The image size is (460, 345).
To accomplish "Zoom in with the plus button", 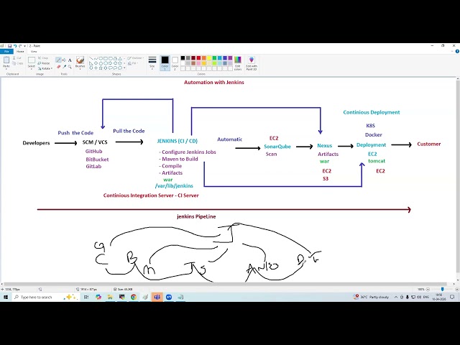I will 457,289.
